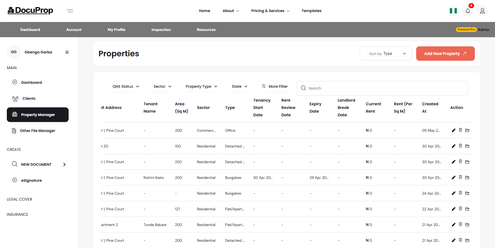Edit the 05 May Office property row
Viewport: 495px width, 248px height.
click(454, 130)
